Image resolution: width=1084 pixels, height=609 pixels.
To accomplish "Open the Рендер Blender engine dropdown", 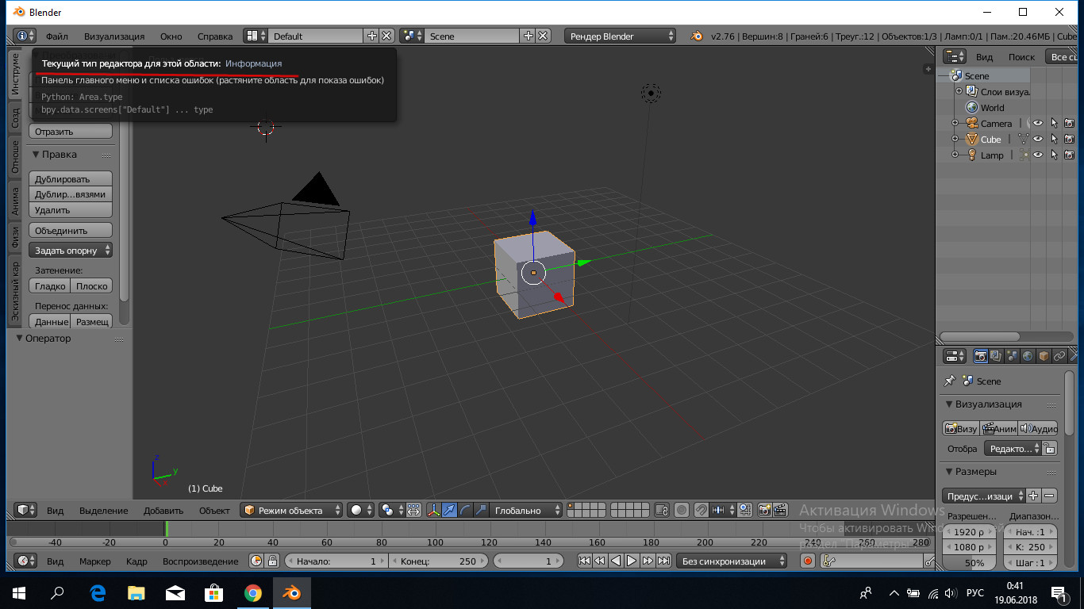I will (x=621, y=36).
